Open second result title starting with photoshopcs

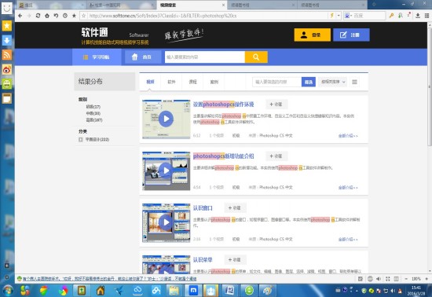point(223,156)
